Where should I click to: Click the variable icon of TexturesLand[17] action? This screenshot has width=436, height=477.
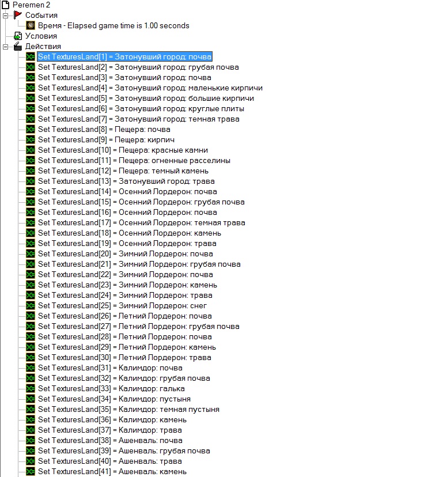[31, 223]
